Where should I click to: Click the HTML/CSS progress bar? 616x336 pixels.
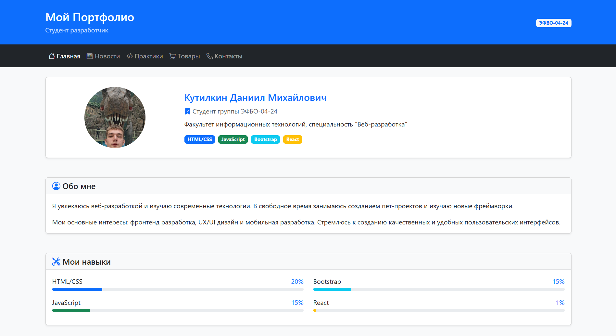coord(178,289)
